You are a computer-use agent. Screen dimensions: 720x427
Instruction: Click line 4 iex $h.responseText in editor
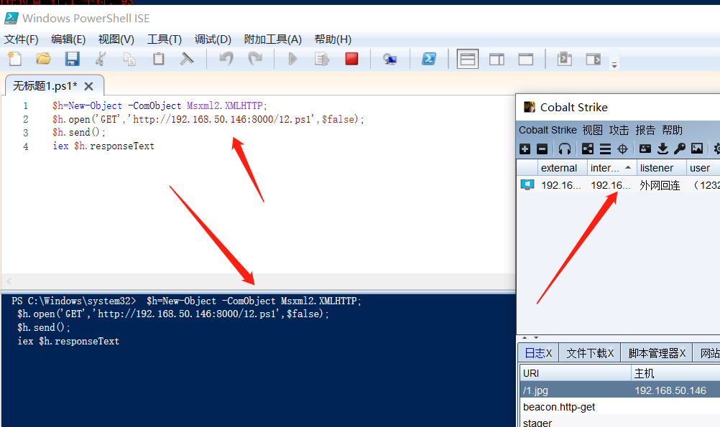tap(103, 146)
